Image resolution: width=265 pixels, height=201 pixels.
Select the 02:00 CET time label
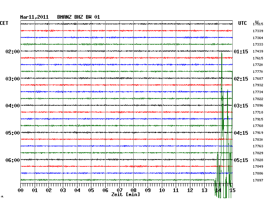pos(13,51)
